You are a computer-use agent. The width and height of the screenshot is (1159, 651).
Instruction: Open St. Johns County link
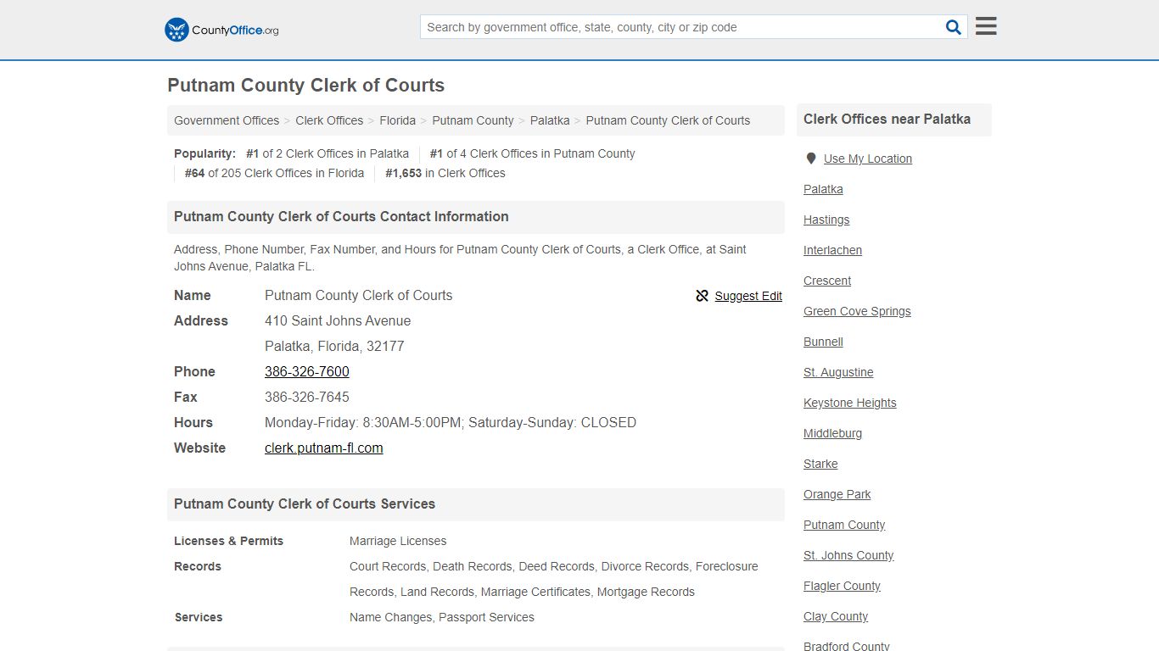[848, 555]
